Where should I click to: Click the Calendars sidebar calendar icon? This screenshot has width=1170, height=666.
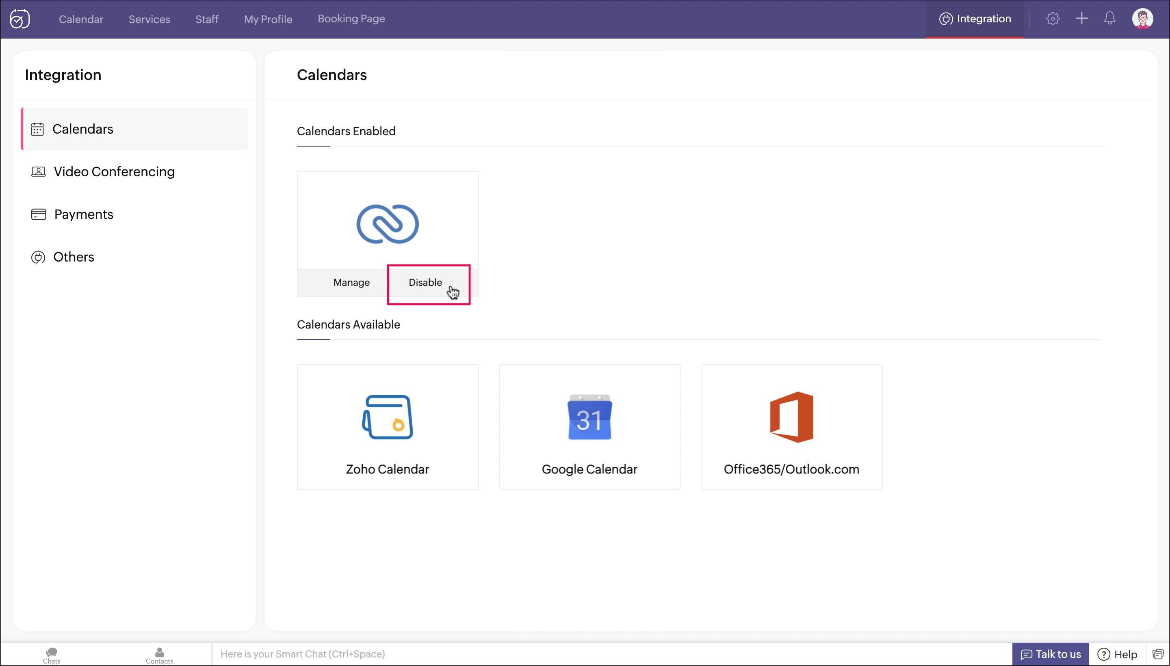[x=37, y=129]
